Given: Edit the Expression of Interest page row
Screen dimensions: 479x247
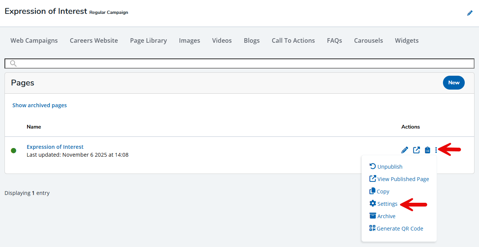Looking at the screenshot, I should [x=405, y=150].
